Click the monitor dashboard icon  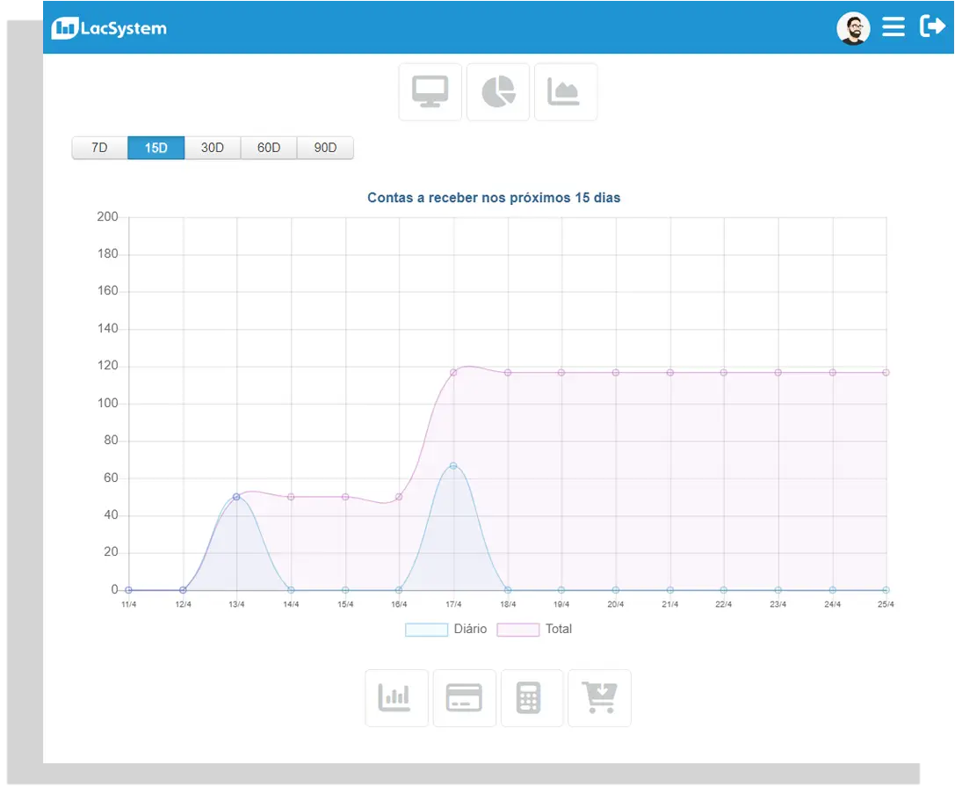(430, 91)
